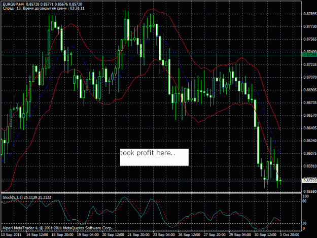The height and width of the screenshot is (238, 317).
Task: Click the stochastic 80 level label
Action: pyautogui.click(x=305, y=201)
